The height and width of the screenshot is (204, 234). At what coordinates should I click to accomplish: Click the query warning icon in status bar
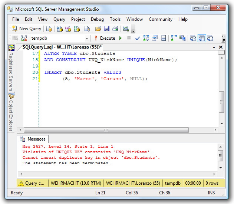pos(21,183)
